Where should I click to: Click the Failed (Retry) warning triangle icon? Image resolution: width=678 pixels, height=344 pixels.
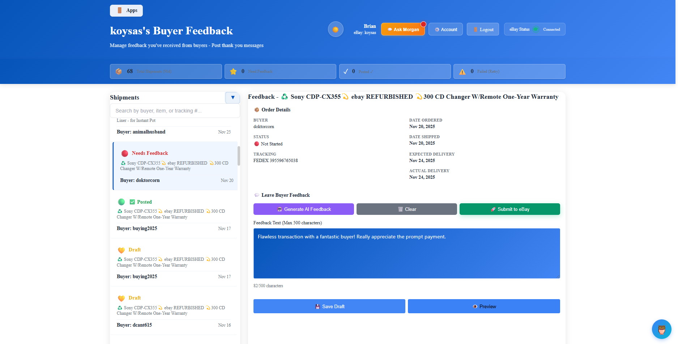(x=462, y=72)
